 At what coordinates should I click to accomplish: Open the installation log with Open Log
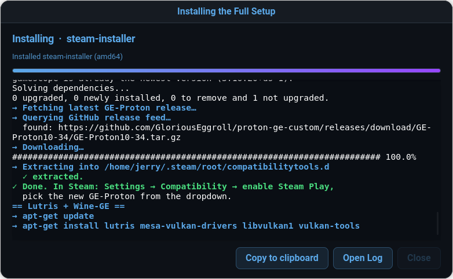click(363, 258)
